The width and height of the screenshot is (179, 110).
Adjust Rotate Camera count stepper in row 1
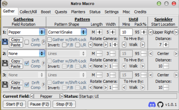[x=115, y=45]
